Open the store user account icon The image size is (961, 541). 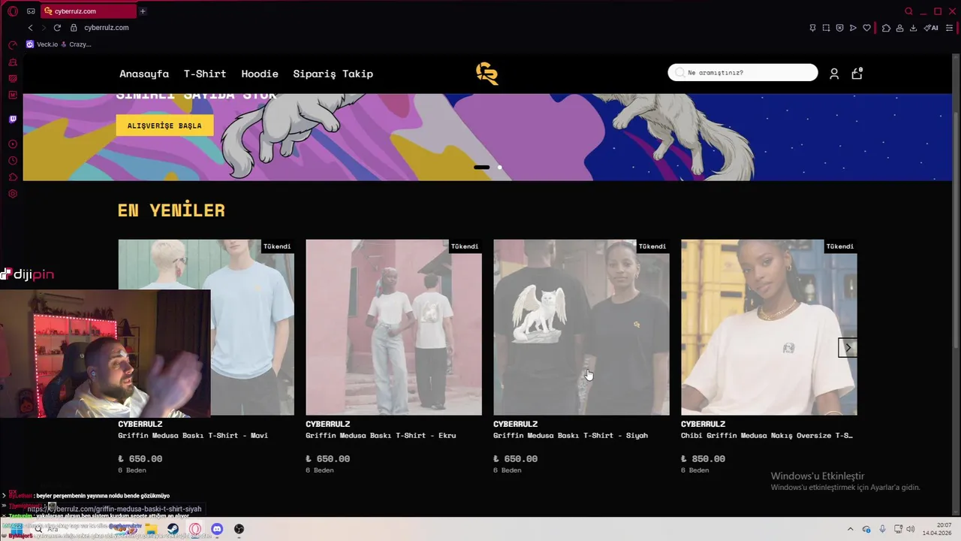pyautogui.click(x=834, y=74)
